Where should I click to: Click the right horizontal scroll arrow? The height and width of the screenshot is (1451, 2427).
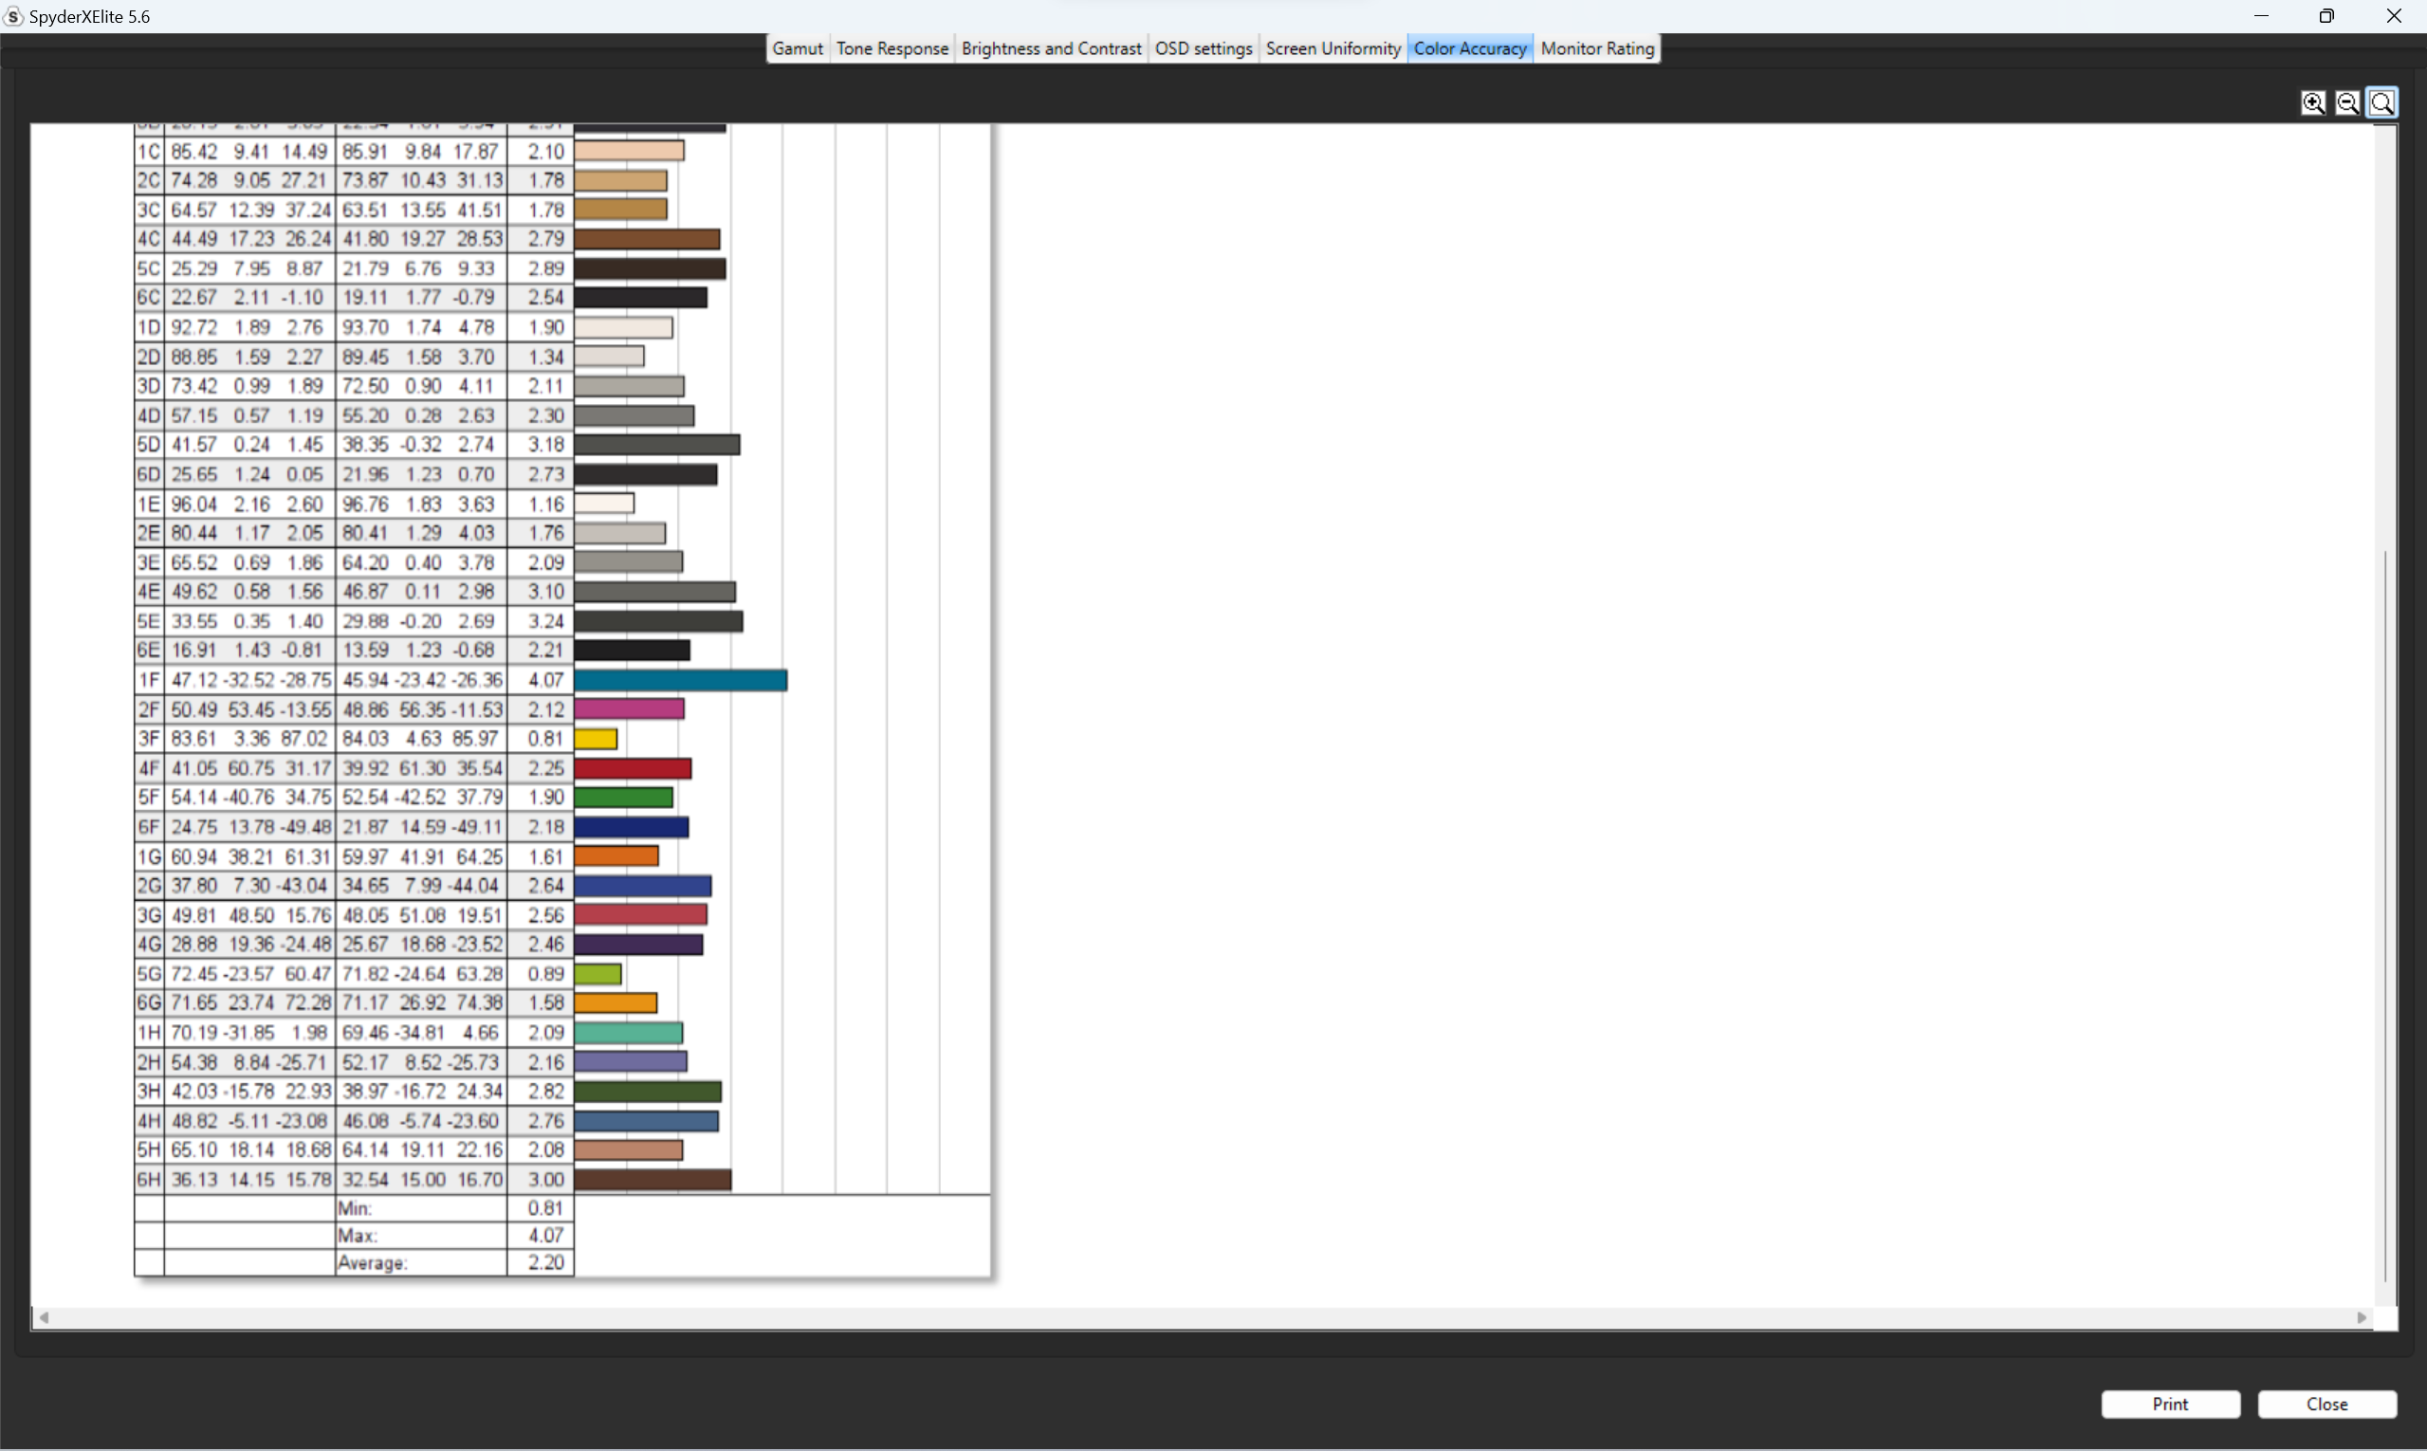tap(2362, 1317)
